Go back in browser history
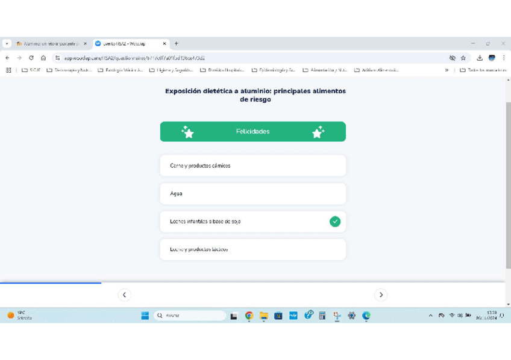The height and width of the screenshot is (360, 511). [7, 58]
